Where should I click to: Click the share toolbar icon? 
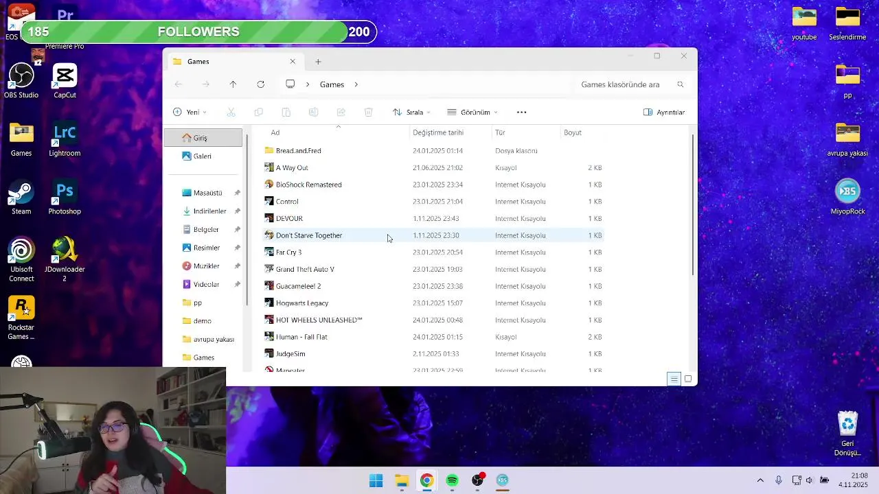click(341, 112)
